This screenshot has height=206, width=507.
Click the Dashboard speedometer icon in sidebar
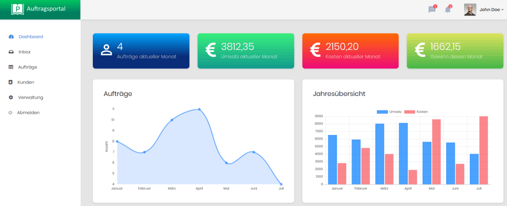point(11,37)
